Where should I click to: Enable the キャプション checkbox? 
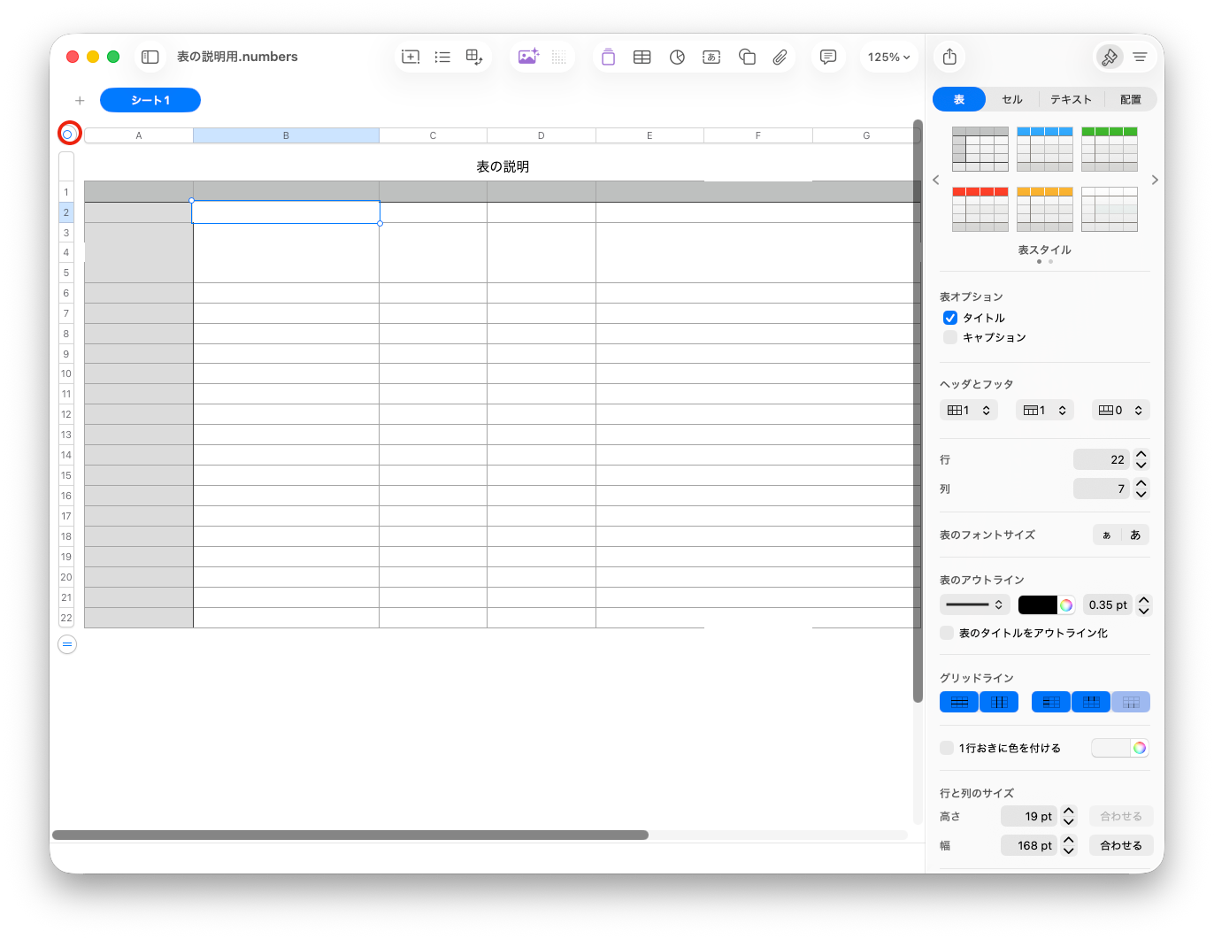[950, 337]
